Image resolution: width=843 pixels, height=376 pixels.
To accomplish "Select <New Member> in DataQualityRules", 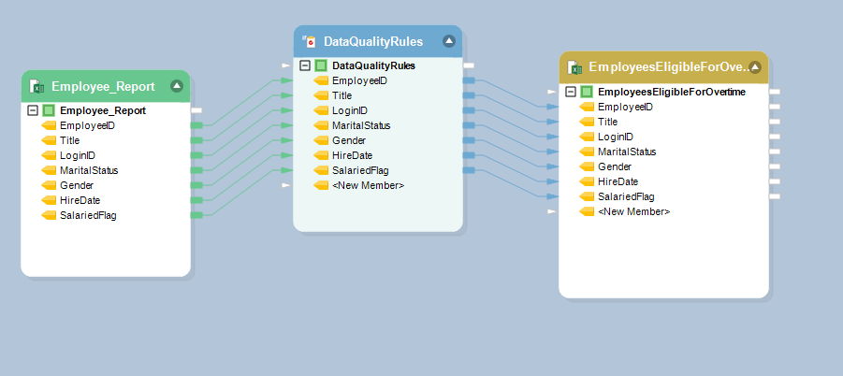I will 368,185.
